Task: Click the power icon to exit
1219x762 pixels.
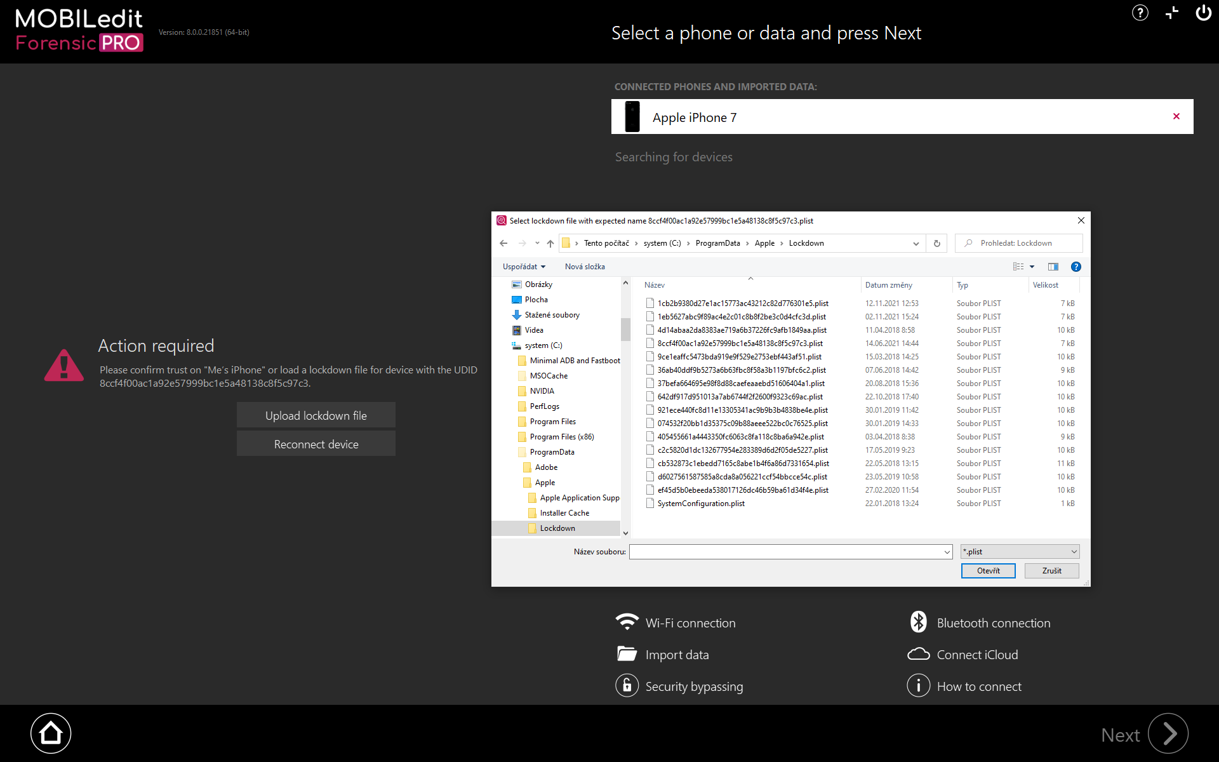Action: tap(1203, 13)
